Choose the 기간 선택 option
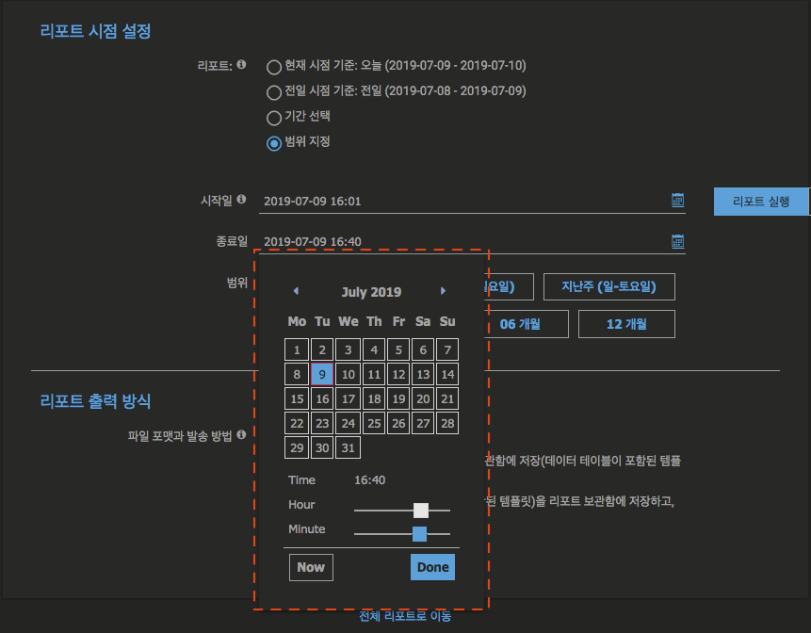 (x=273, y=116)
